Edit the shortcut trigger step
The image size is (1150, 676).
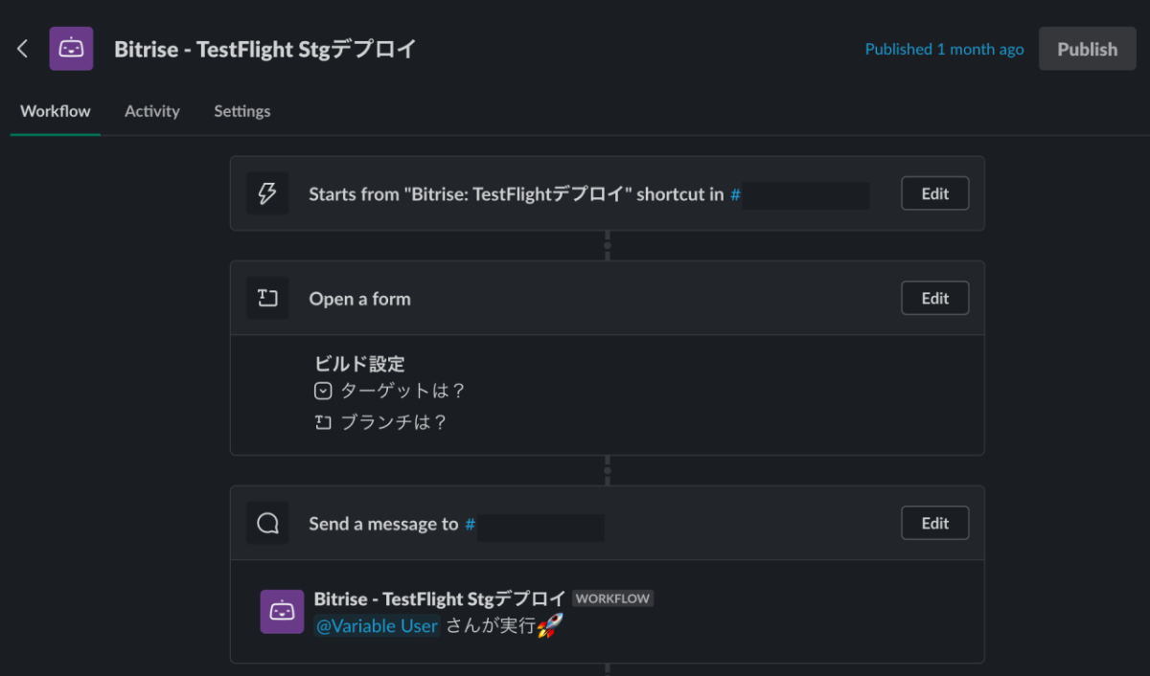[x=934, y=193]
